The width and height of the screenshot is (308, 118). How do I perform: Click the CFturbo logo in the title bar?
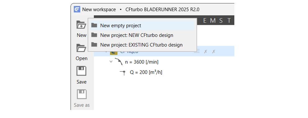point(77,9)
